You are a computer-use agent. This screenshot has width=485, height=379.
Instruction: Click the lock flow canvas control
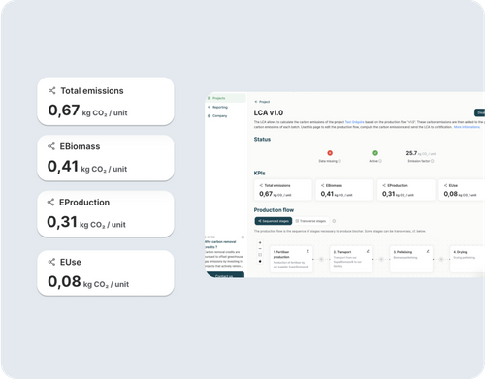point(260,261)
